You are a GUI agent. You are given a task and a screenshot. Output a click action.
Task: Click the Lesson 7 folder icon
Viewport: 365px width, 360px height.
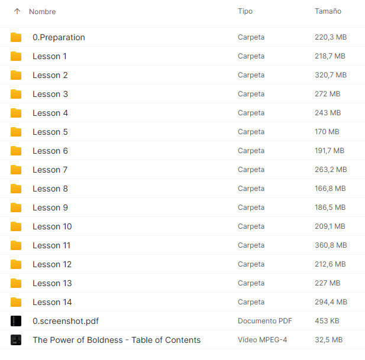click(16, 170)
